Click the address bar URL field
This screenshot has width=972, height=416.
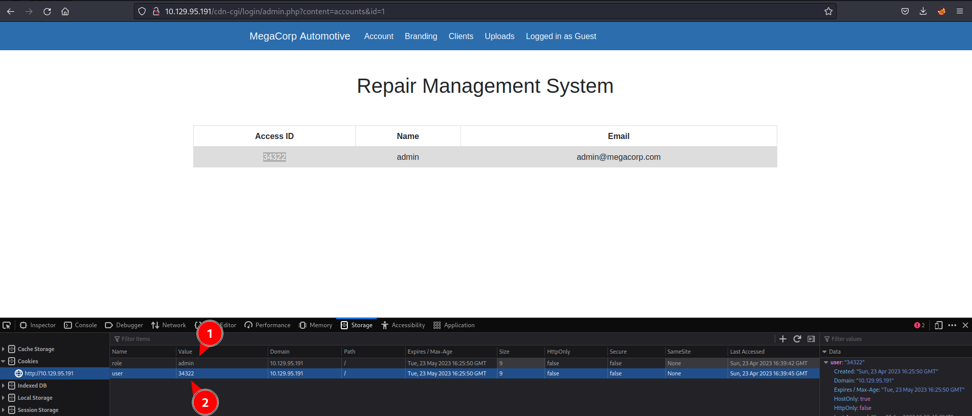pos(485,11)
